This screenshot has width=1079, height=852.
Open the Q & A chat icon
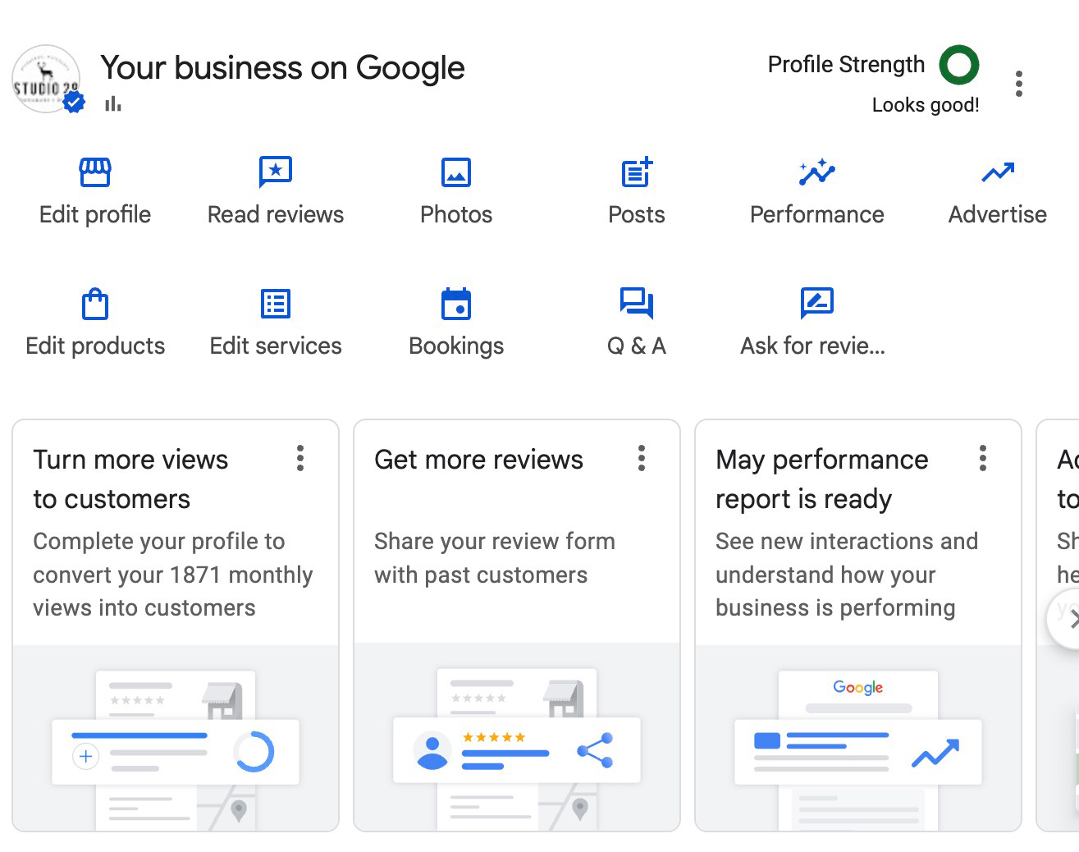[x=637, y=303]
